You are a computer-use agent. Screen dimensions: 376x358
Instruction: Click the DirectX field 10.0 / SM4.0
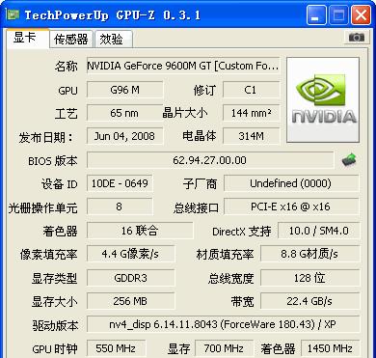319,231
